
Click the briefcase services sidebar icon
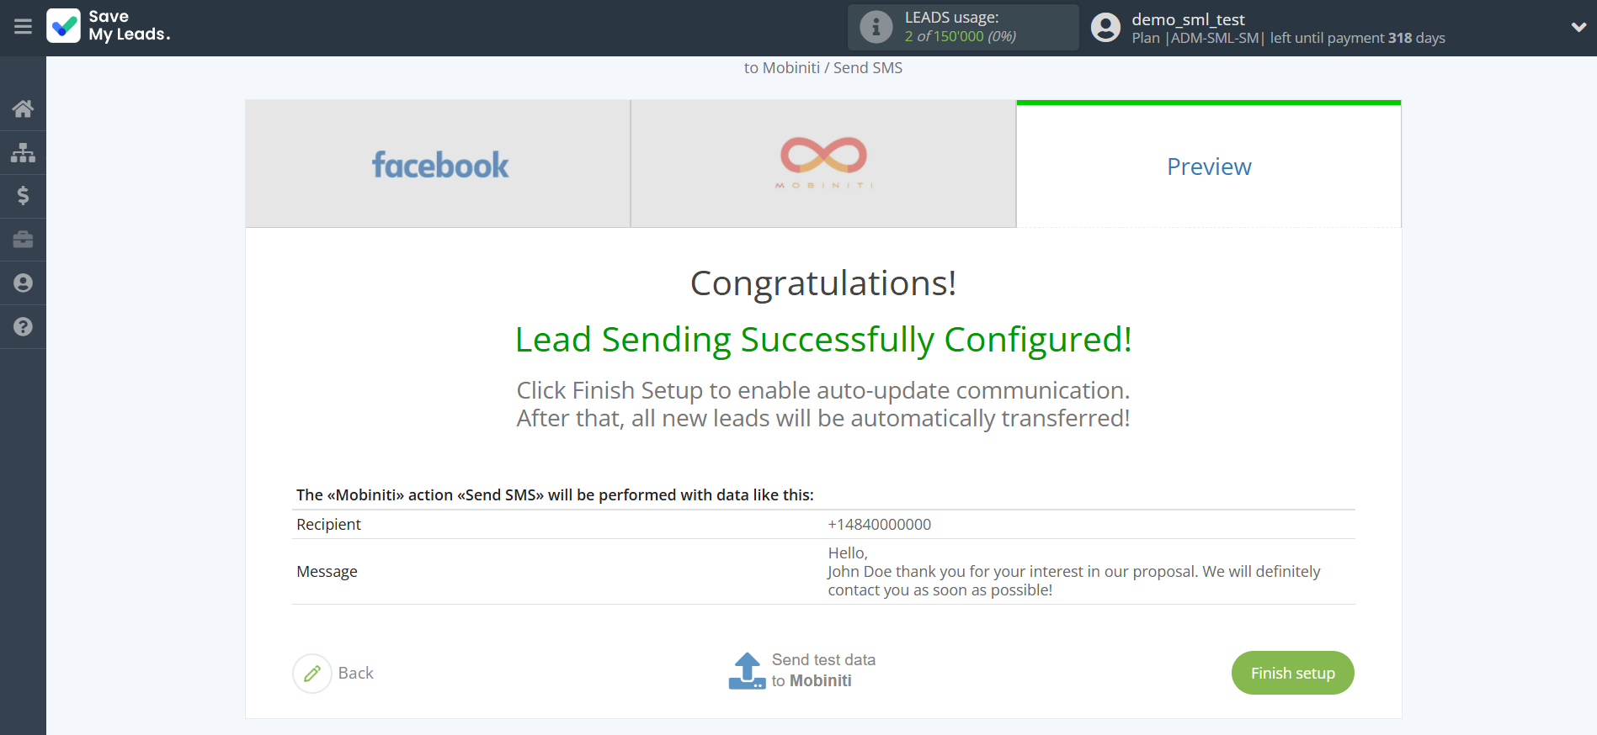click(x=23, y=240)
